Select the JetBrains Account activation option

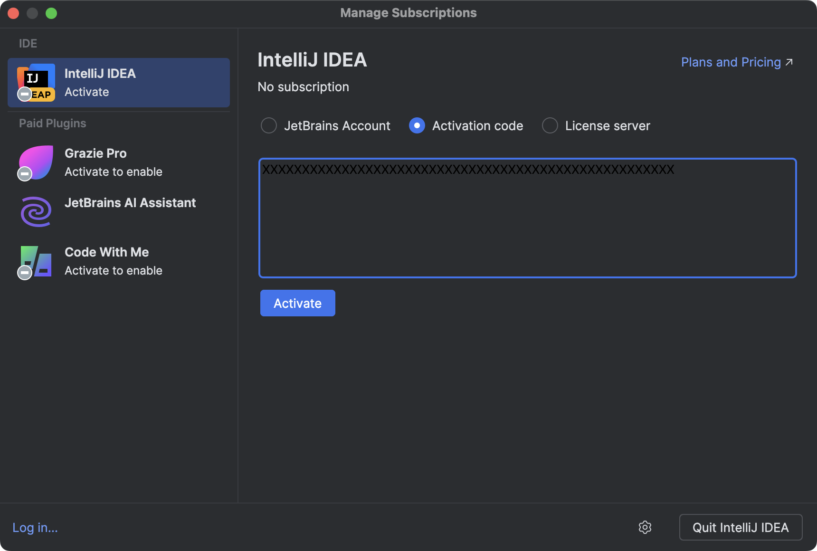click(x=268, y=125)
